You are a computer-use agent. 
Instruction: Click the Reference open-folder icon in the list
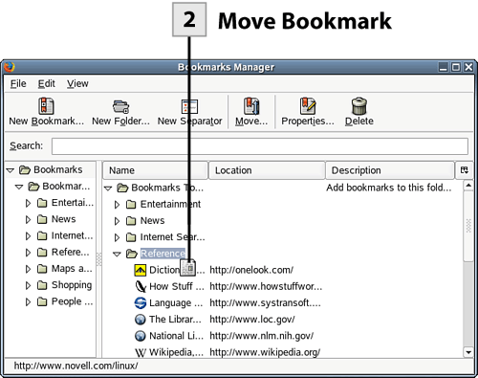[x=132, y=254]
